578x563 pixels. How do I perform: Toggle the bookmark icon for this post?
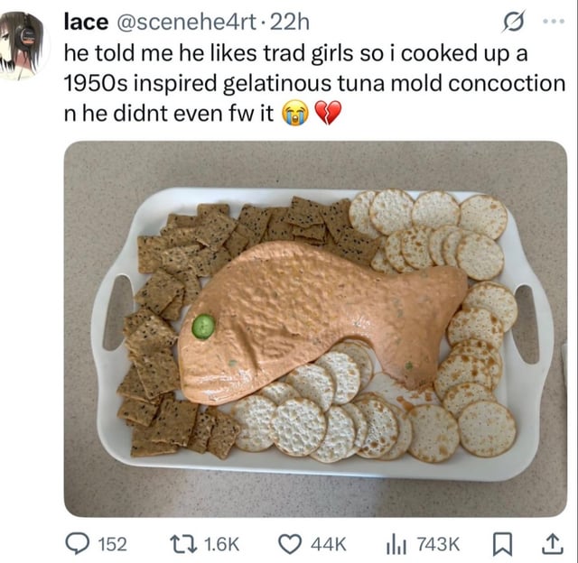tap(503, 544)
